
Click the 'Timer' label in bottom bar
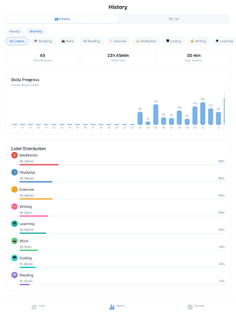pyautogui.click(x=42, y=306)
